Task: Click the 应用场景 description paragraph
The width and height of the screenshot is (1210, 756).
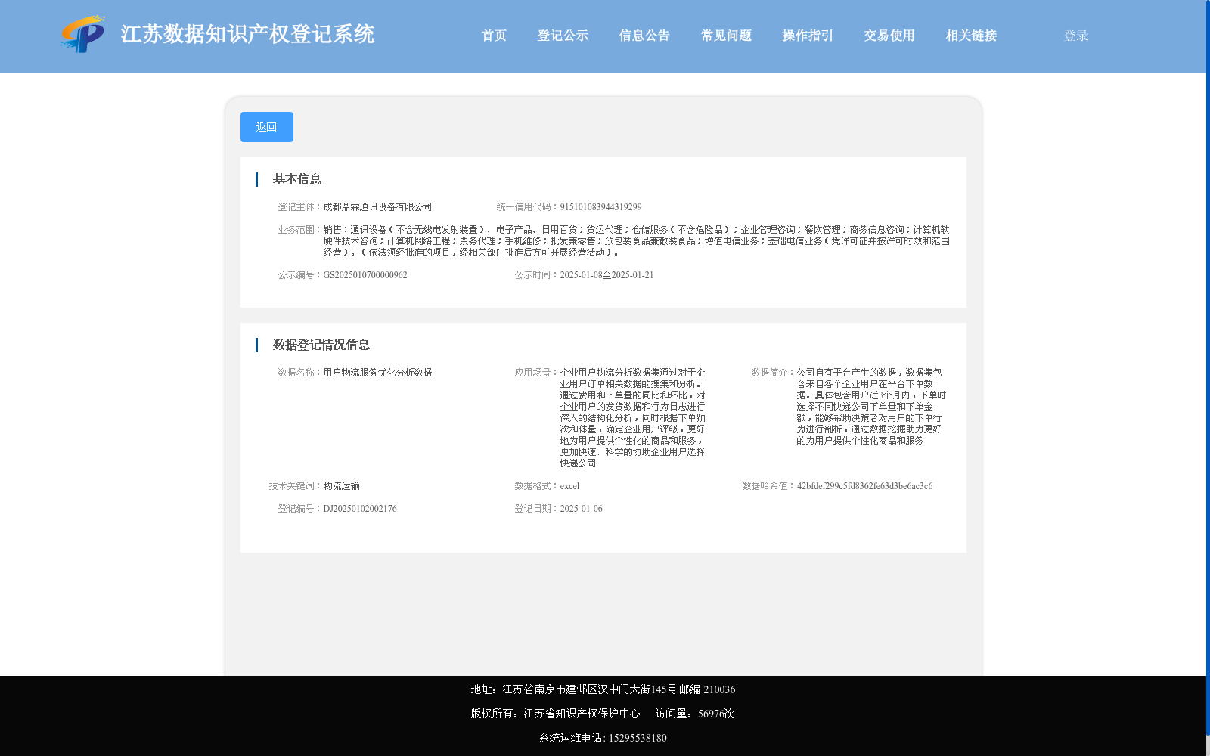Action: [x=633, y=418]
